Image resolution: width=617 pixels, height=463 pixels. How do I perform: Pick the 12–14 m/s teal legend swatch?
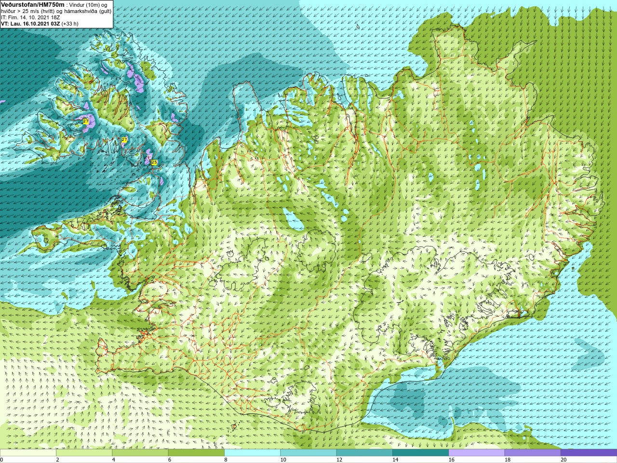pyautogui.click(x=364, y=453)
